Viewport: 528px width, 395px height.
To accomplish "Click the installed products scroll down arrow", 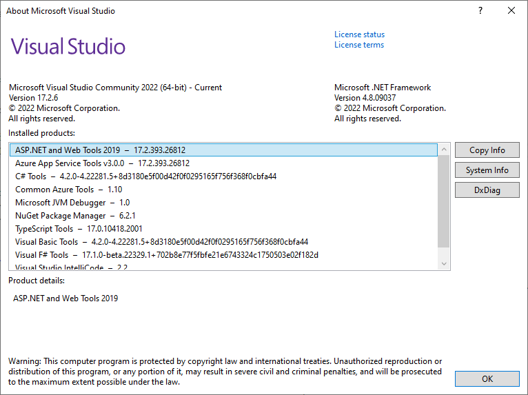I will pyautogui.click(x=444, y=263).
